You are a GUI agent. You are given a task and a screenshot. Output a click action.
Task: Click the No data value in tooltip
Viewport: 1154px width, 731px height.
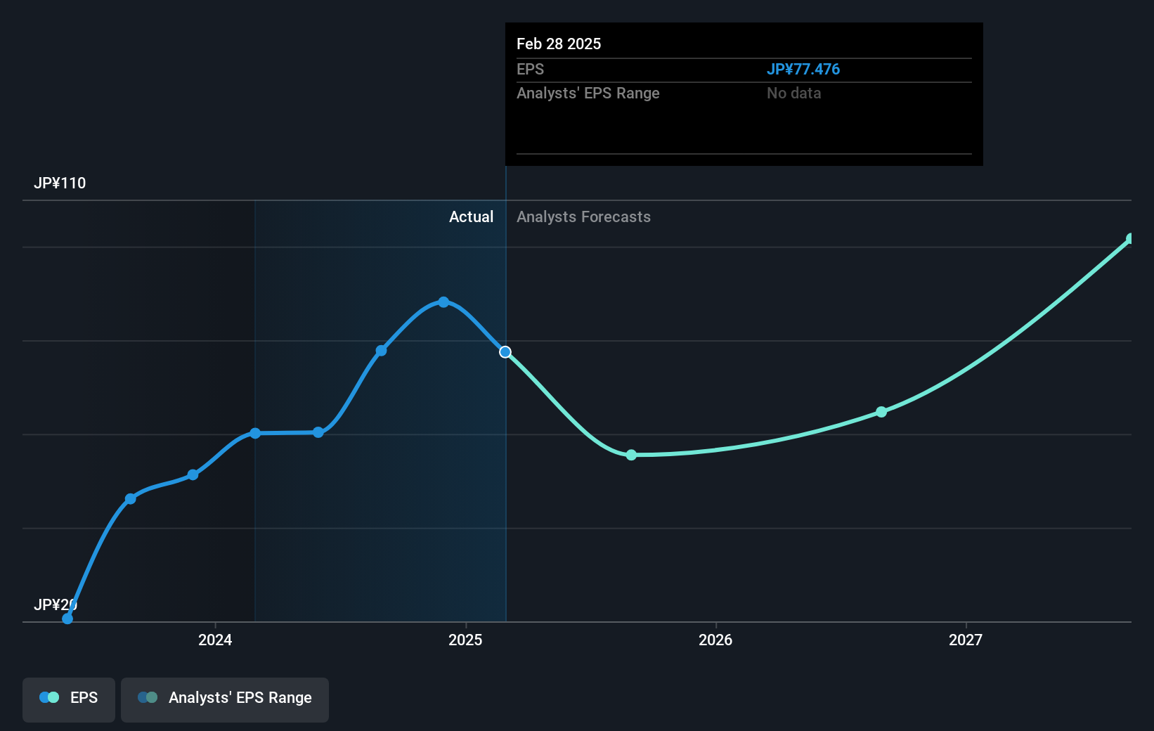794,93
